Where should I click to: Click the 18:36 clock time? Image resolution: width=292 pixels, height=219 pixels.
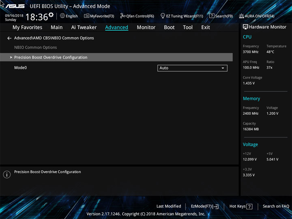[x=36, y=17]
